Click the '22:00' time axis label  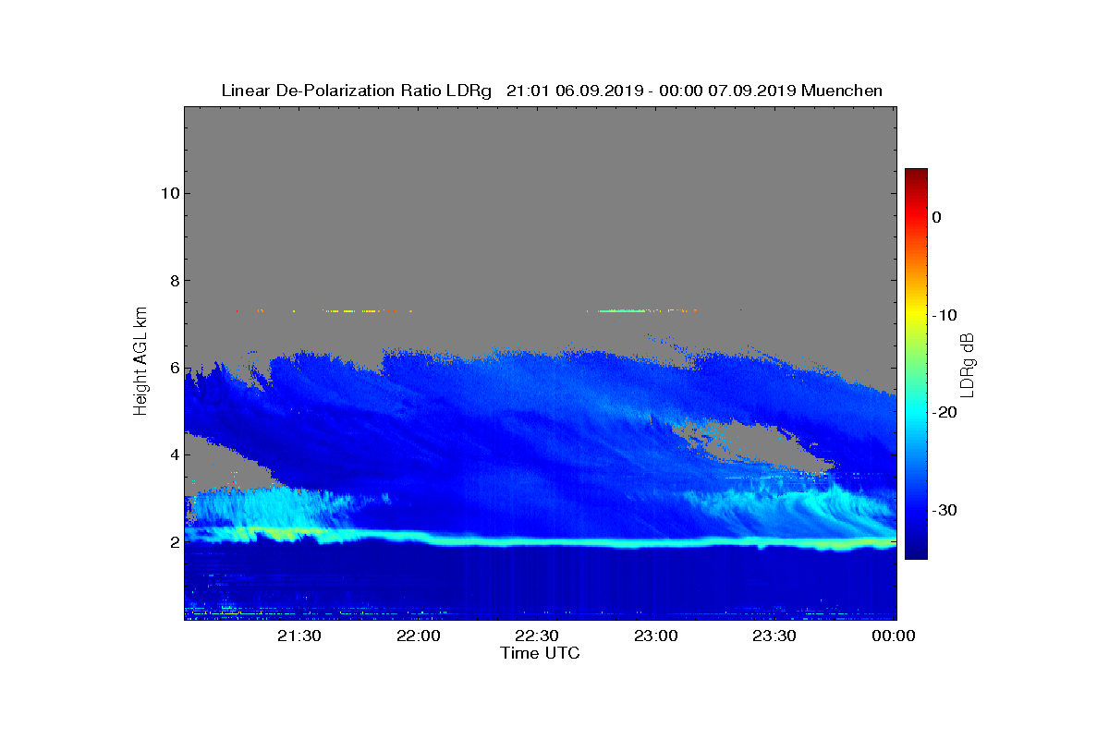pos(420,636)
